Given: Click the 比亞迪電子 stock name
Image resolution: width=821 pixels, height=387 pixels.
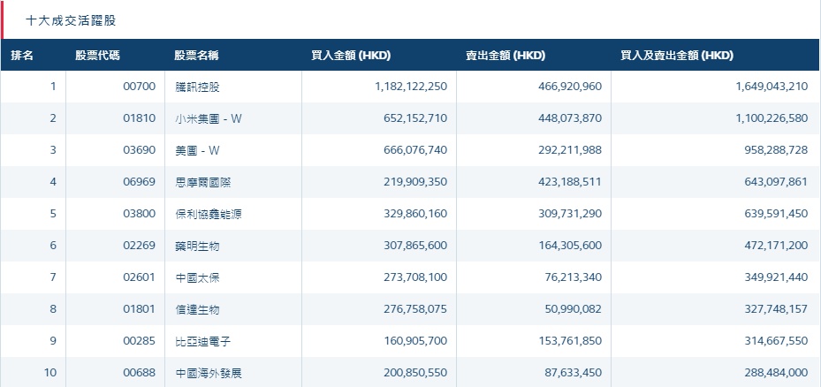Looking at the screenshot, I should point(202,341).
